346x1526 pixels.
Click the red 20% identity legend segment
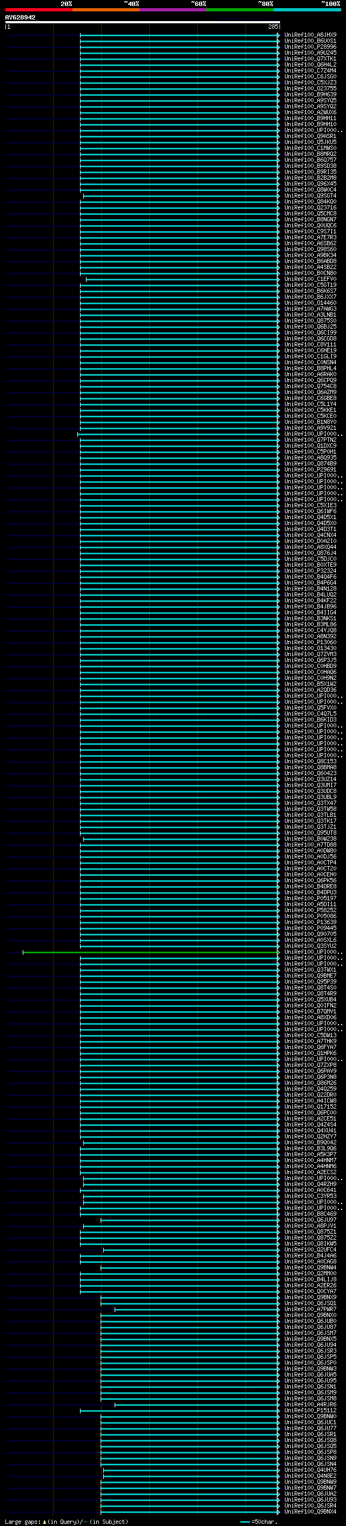[x=38, y=10]
